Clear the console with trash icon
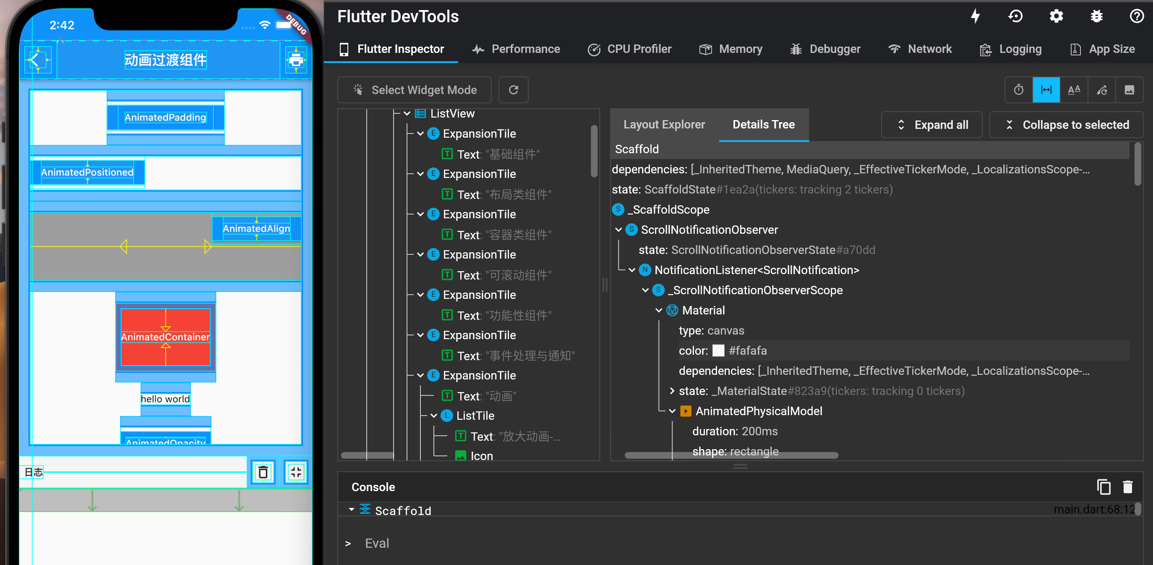This screenshot has height=565, width=1153. point(1127,487)
